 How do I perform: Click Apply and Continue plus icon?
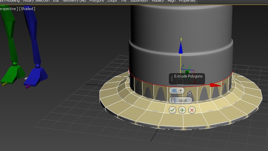tap(182, 110)
